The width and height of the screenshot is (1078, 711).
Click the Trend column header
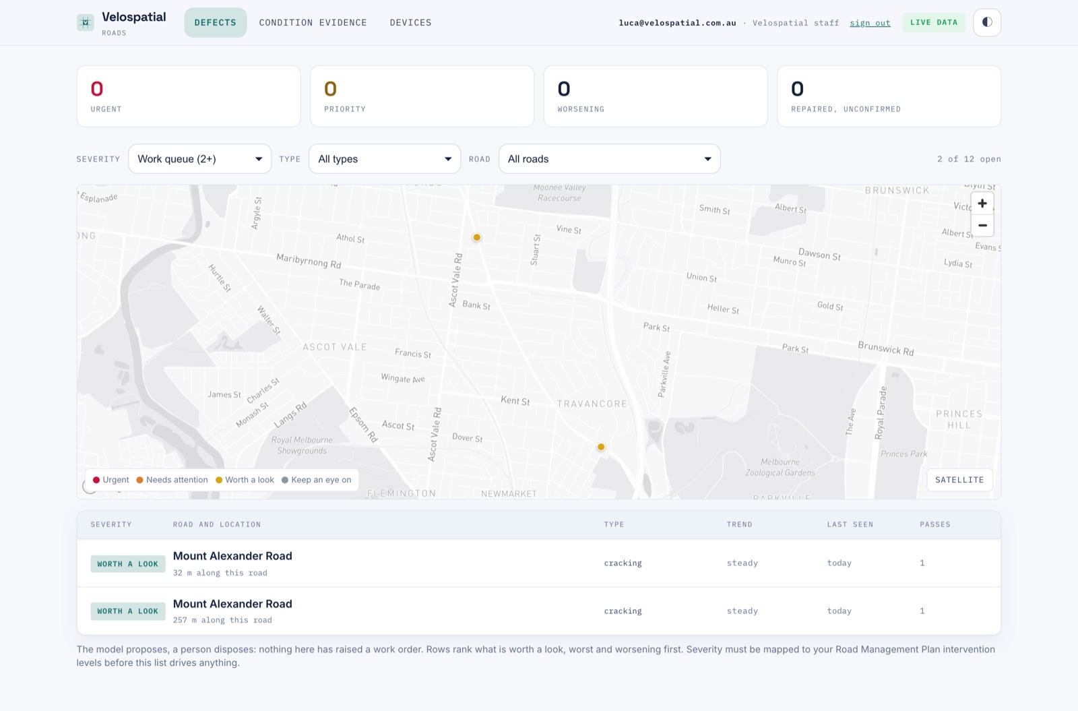coord(739,524)
